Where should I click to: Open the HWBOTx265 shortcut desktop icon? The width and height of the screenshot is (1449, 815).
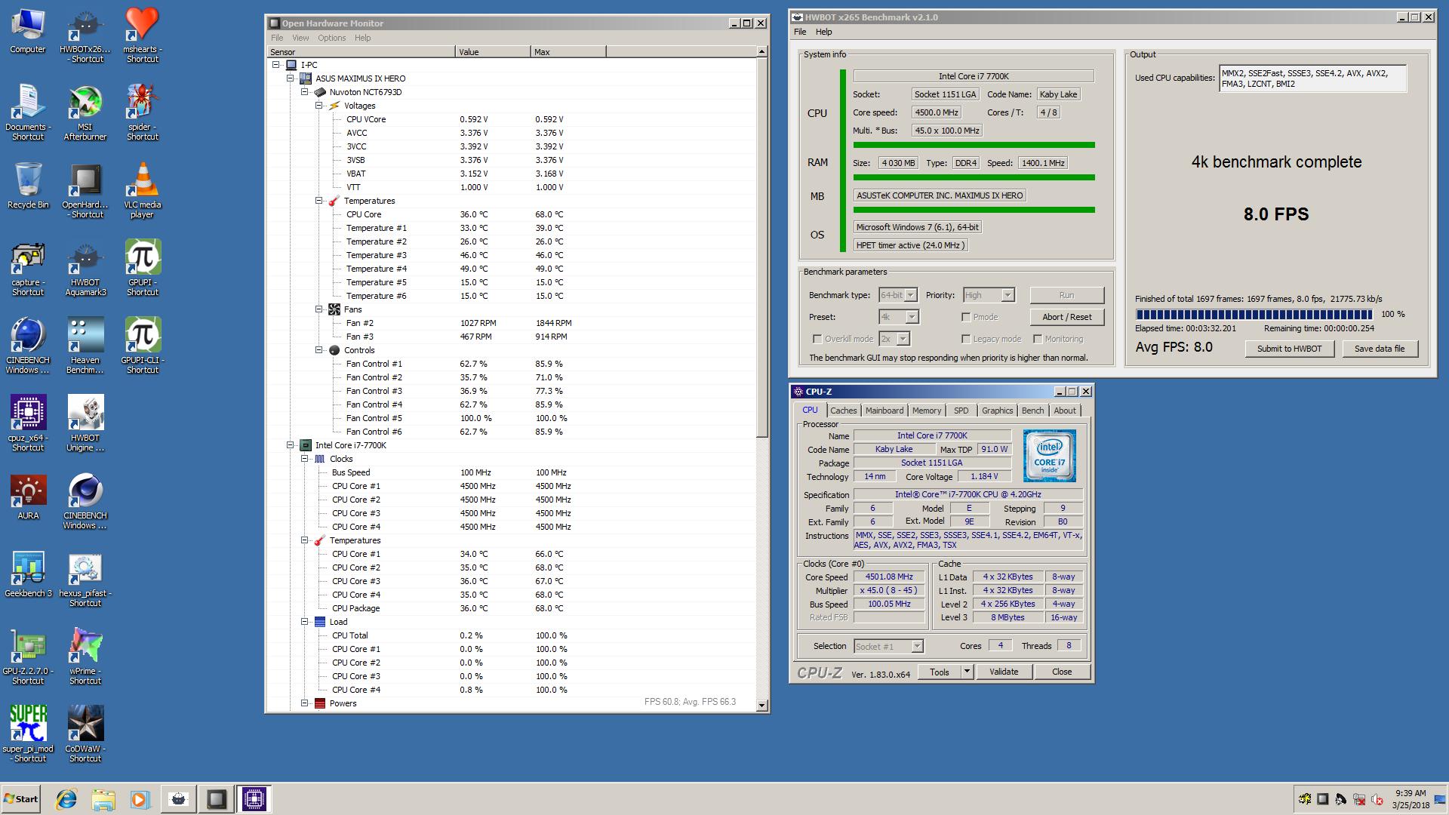pos(85,35)
